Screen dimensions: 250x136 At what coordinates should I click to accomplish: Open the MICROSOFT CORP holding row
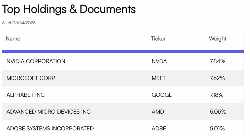click(x=31, y=78)
